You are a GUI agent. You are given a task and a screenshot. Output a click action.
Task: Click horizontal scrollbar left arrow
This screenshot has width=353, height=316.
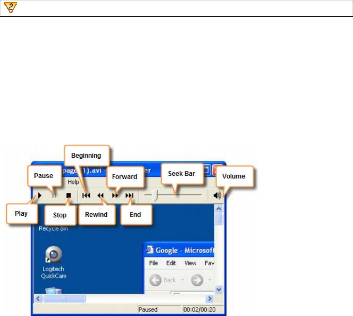(38, 299)
